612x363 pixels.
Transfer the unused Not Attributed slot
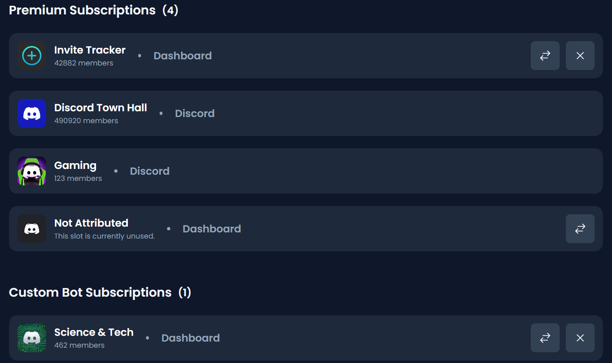[580, 229]
